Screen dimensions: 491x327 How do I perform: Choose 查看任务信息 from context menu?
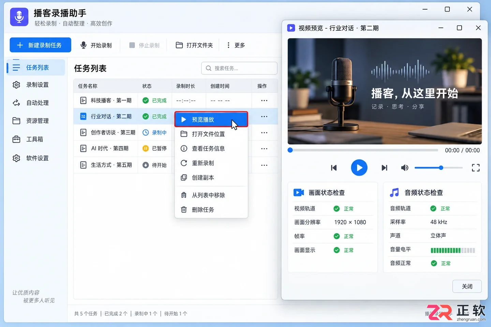[x=211, y=149]
